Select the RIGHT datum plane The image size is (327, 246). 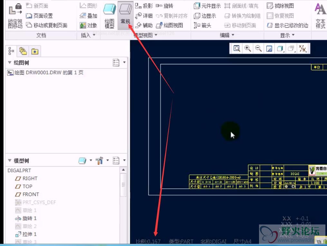[26, 178]
